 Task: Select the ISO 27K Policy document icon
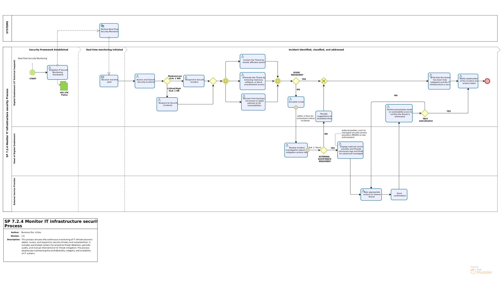pos(64,86)
